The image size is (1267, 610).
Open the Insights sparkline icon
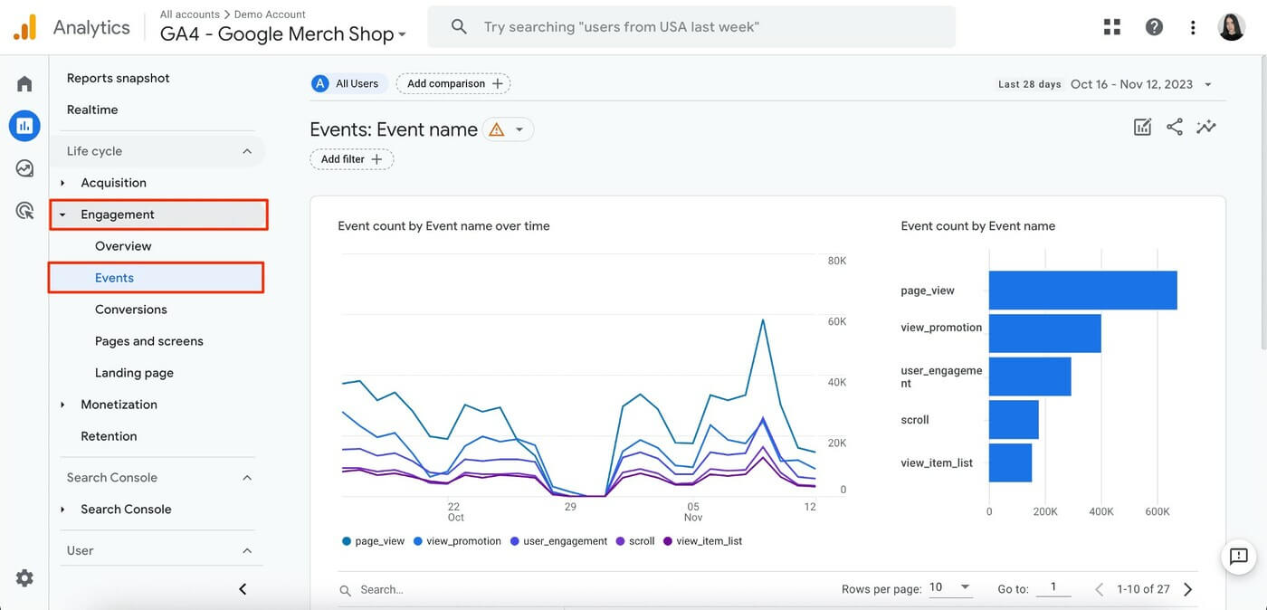click(1206, 128)
